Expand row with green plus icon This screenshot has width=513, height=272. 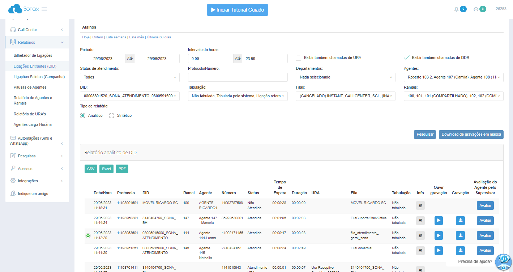click(x=88, y=236)
